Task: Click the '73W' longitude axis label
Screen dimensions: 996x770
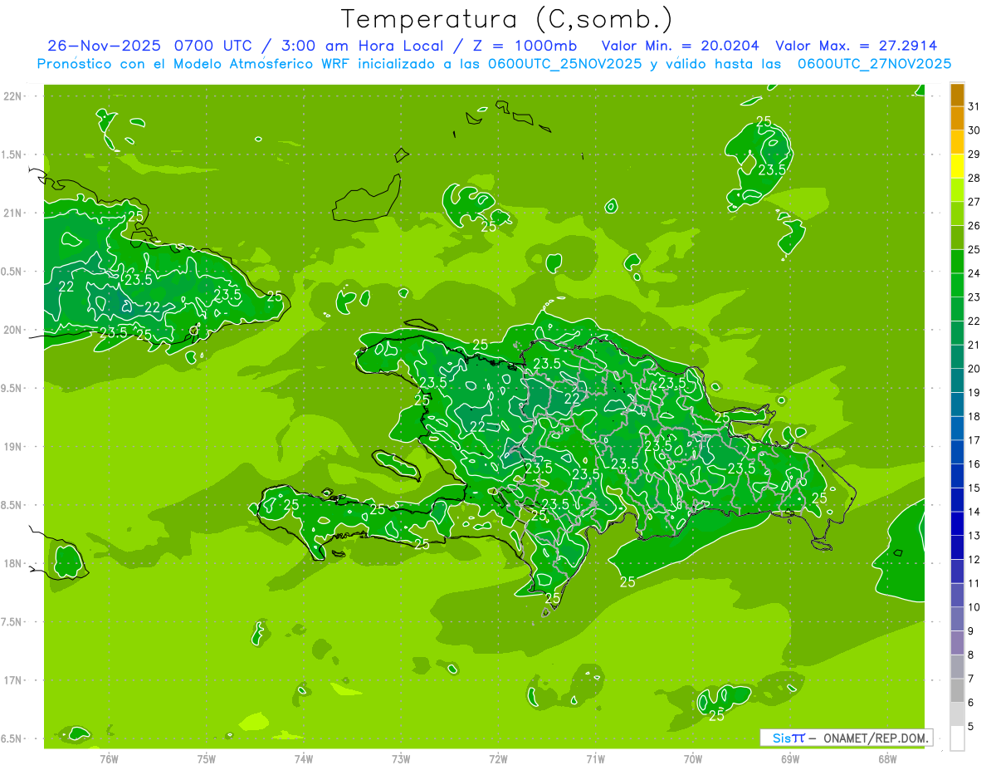Action: coord(401,759)
